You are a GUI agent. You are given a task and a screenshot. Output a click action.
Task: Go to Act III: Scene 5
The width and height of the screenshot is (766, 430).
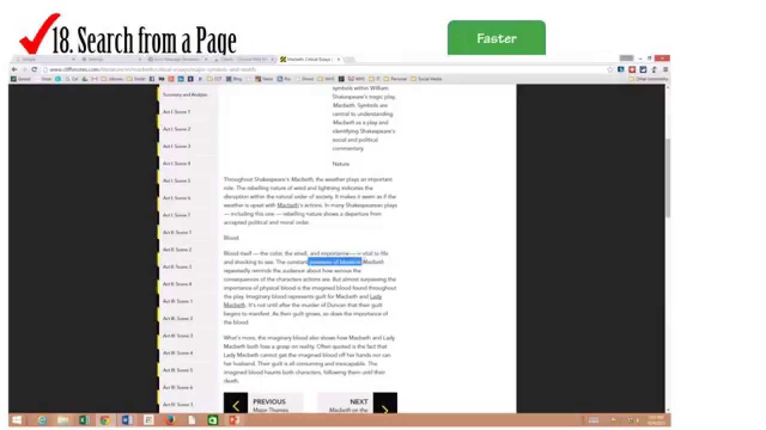178,370
